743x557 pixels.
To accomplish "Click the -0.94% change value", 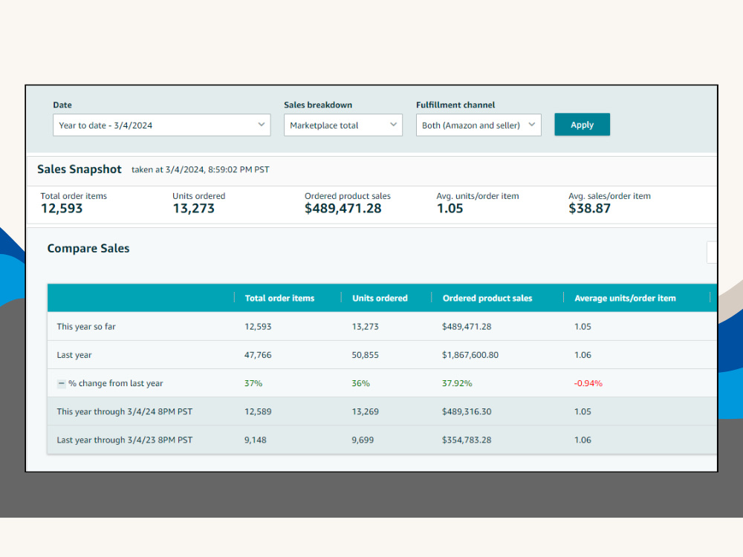I will [588, 383].
